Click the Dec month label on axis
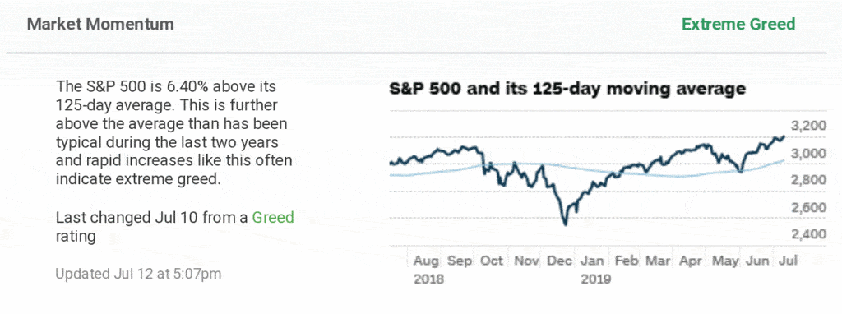The height and width of the screenshot is (314, 842). 559,261
